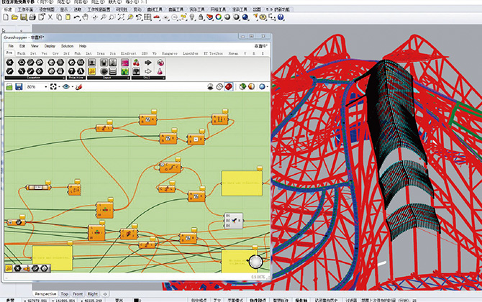Open the Display menu in Grasshopper
482x302 pixels.
coord(50,45)
